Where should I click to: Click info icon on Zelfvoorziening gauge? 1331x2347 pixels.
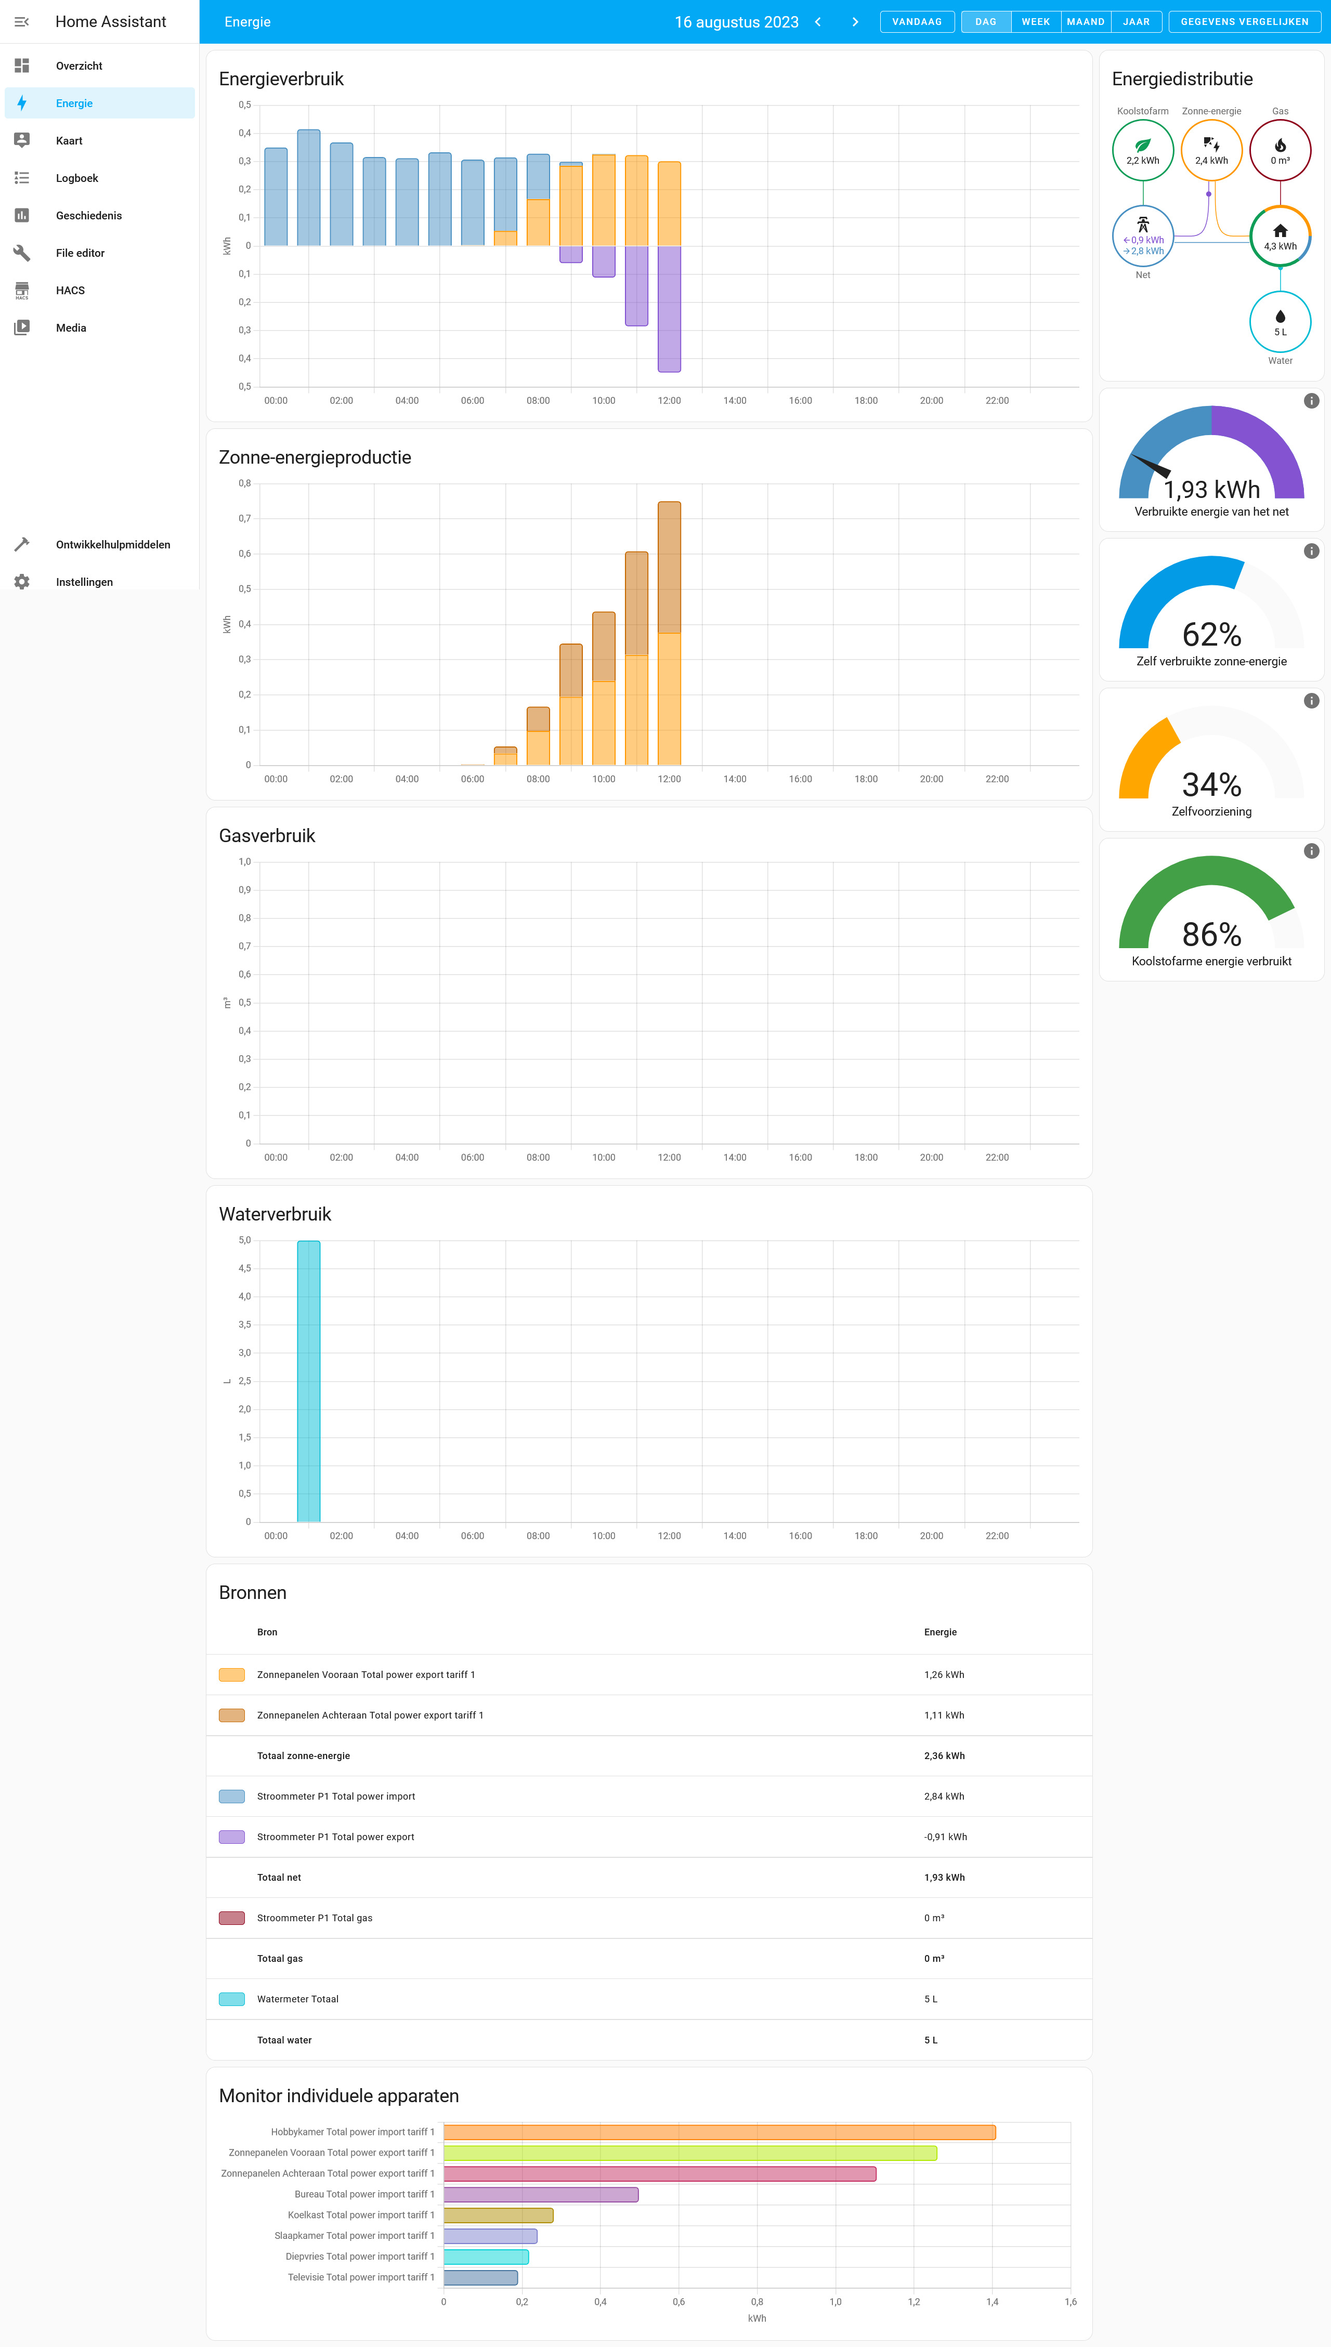pos(1311,701)
